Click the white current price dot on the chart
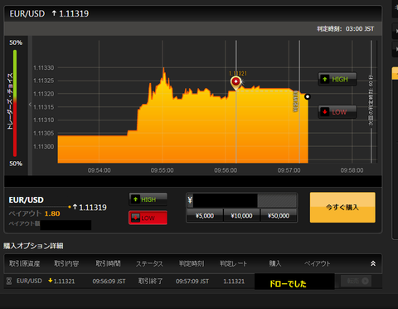This screenshot has width=398, height=309. coord(308,96)
